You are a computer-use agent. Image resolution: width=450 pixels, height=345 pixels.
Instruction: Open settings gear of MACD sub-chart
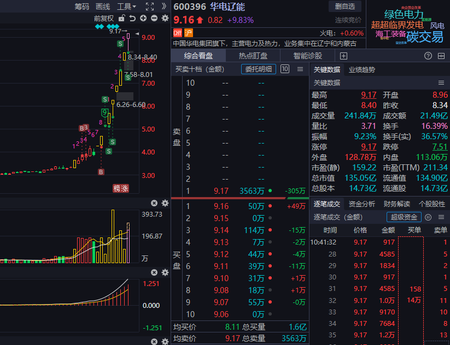[165, 272]
